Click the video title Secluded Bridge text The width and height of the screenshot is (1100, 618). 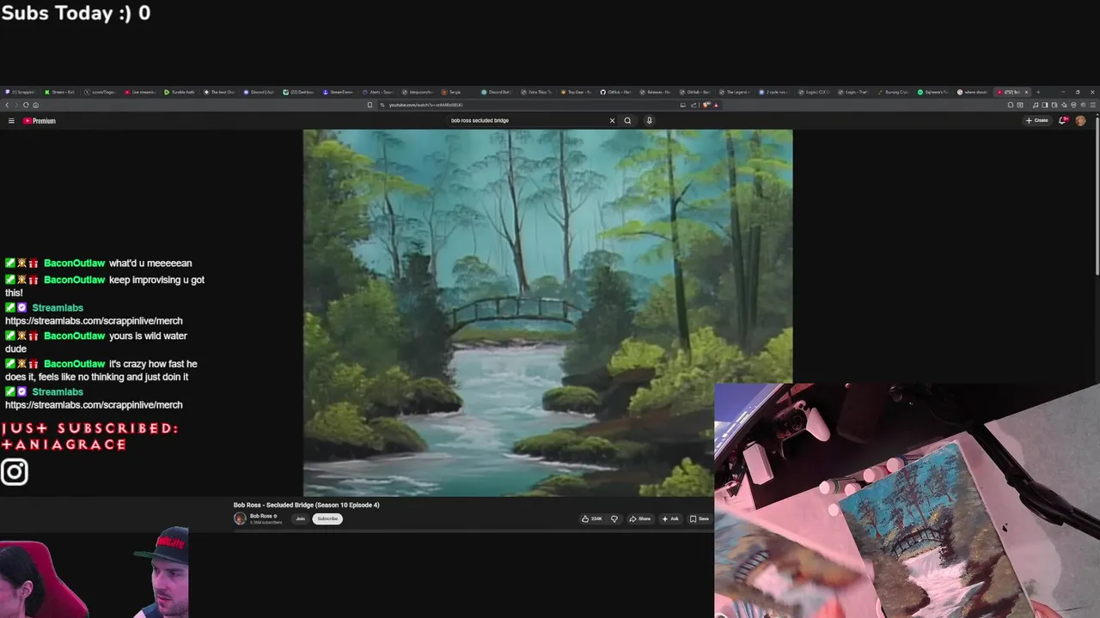306,505
